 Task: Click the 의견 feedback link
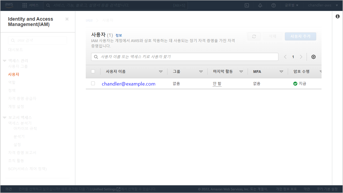(9, 189)
